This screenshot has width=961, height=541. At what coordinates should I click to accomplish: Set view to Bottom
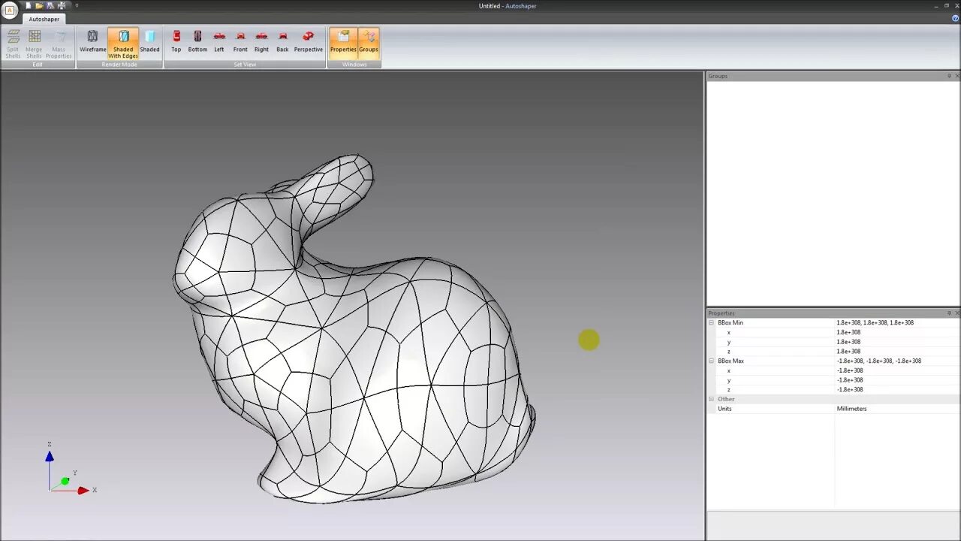tap(197, 41)
